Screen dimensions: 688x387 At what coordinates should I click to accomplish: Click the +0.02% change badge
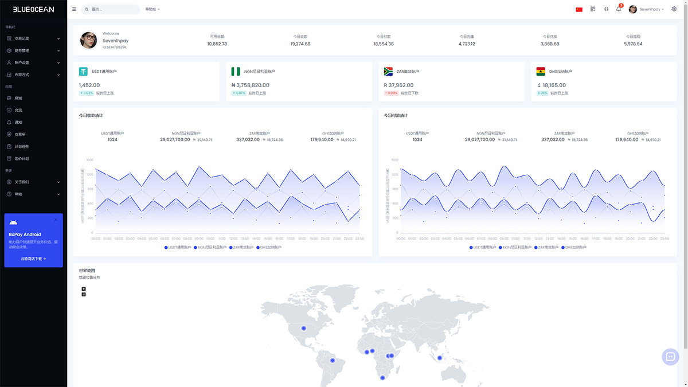(87, 93)
